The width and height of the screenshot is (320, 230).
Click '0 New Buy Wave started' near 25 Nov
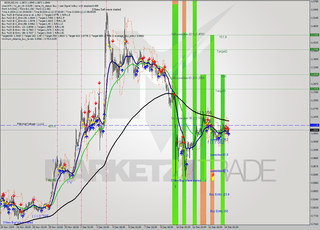tap(18, 222)
